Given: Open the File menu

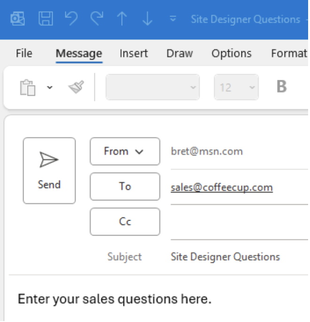Looking at the screenshot, I should (x=24, y=54).
